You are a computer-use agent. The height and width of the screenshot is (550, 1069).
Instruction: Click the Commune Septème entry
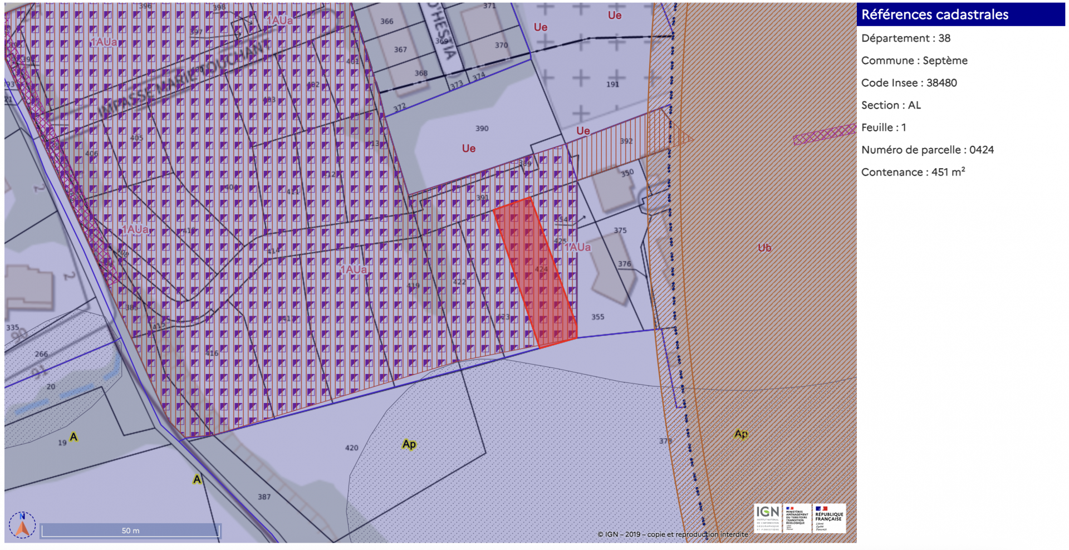coord(914,61)
